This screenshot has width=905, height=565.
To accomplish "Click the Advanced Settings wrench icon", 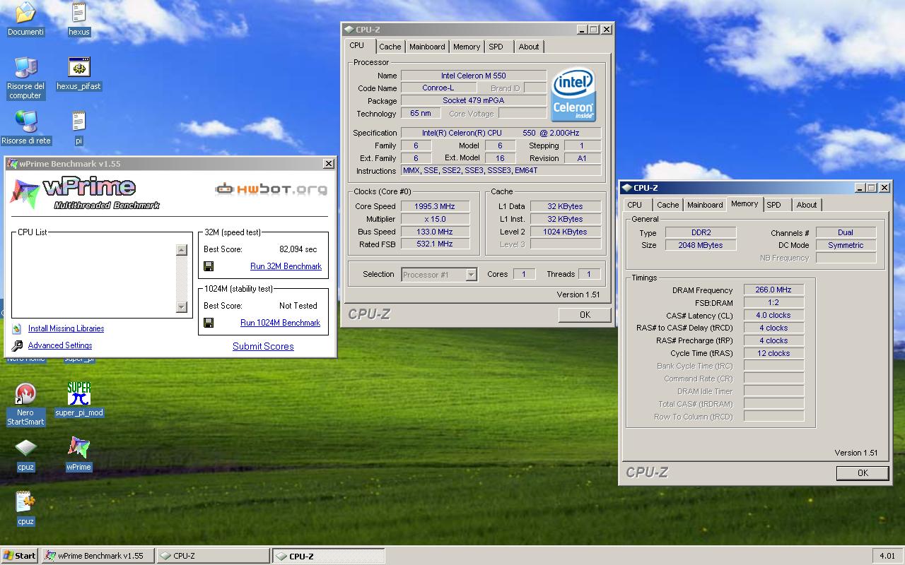I will [17, 346].
